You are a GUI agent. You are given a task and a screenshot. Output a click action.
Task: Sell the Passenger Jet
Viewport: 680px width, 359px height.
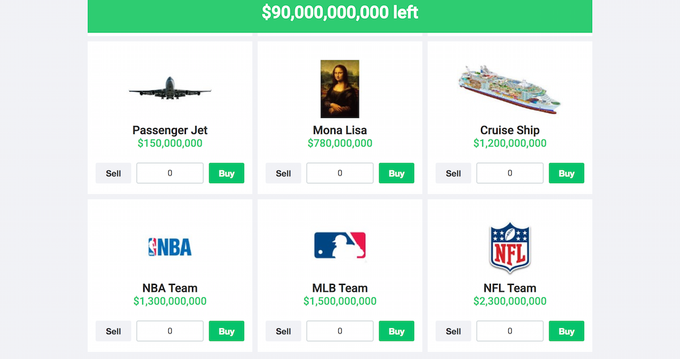[x=113, y=173]
